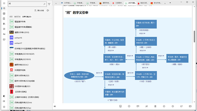Open the book library icon in sidebar

(x=4, y=13)
